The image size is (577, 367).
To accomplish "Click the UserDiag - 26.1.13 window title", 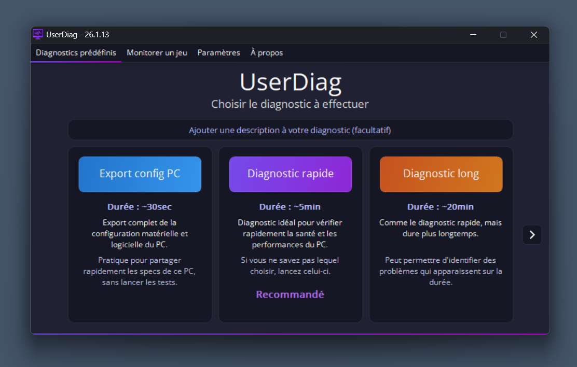I will (x=77, y=35).
